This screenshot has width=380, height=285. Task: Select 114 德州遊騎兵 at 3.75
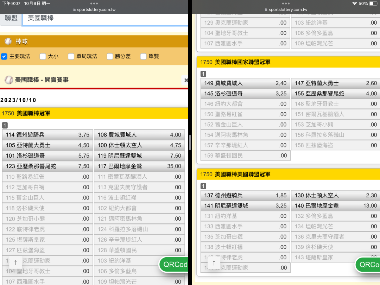47,135
